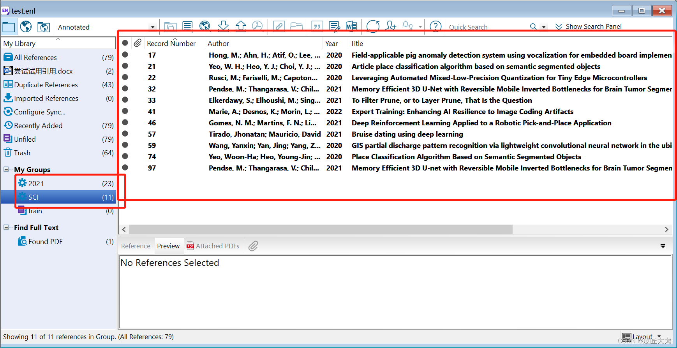The width and height of the screenshot is (677, 348).
Task: Click Copy to Local Library icon
Action: click(x=170, y=26)
